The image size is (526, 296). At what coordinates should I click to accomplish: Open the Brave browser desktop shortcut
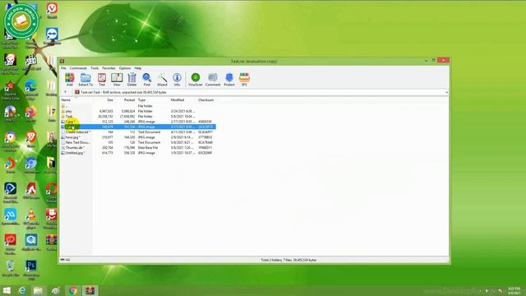tap(31, 140)
